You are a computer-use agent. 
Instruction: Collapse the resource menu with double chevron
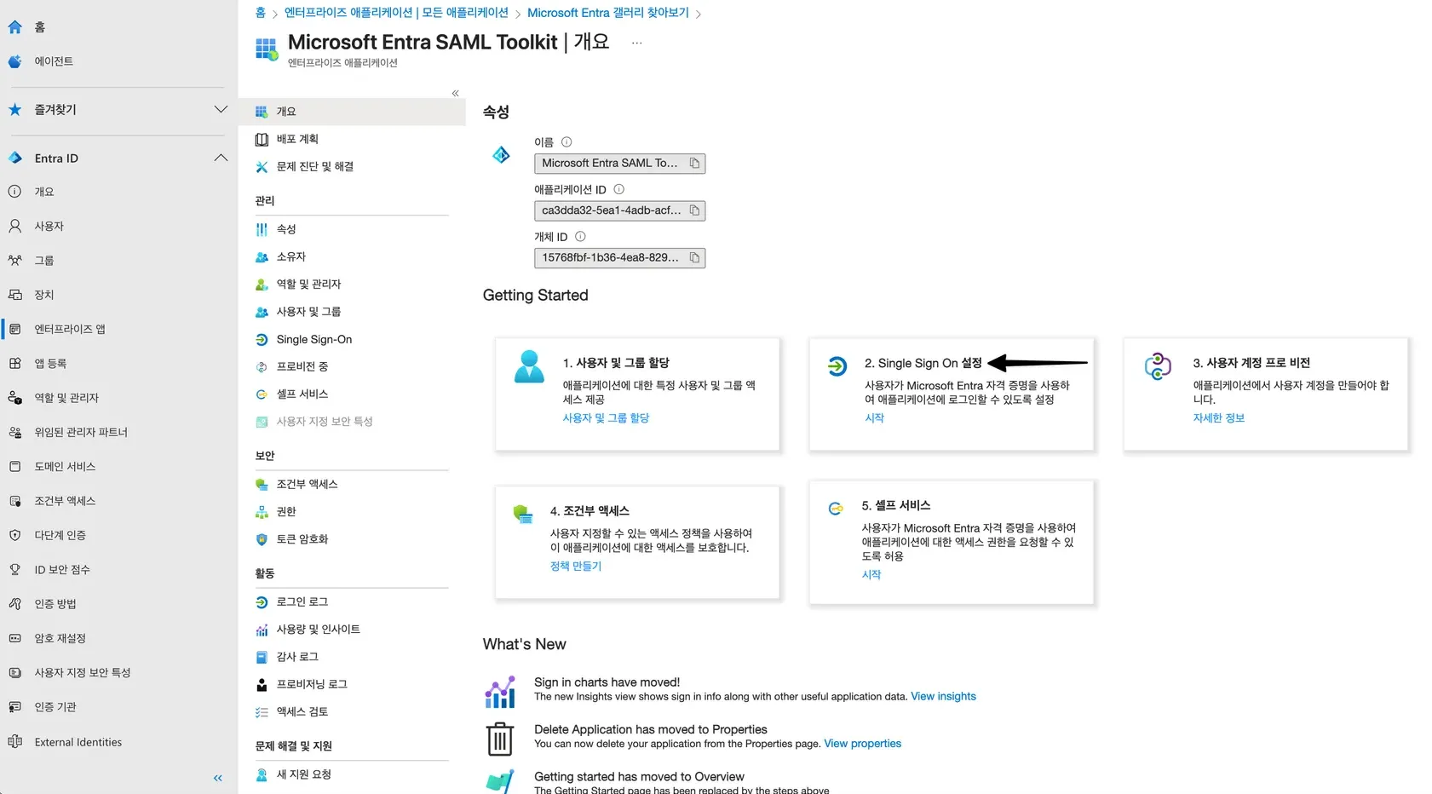pos(455,93)
